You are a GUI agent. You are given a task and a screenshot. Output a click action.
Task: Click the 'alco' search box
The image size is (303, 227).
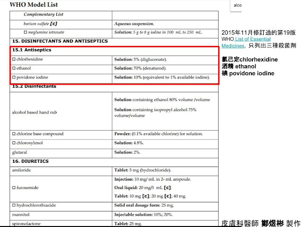(236, 6)
